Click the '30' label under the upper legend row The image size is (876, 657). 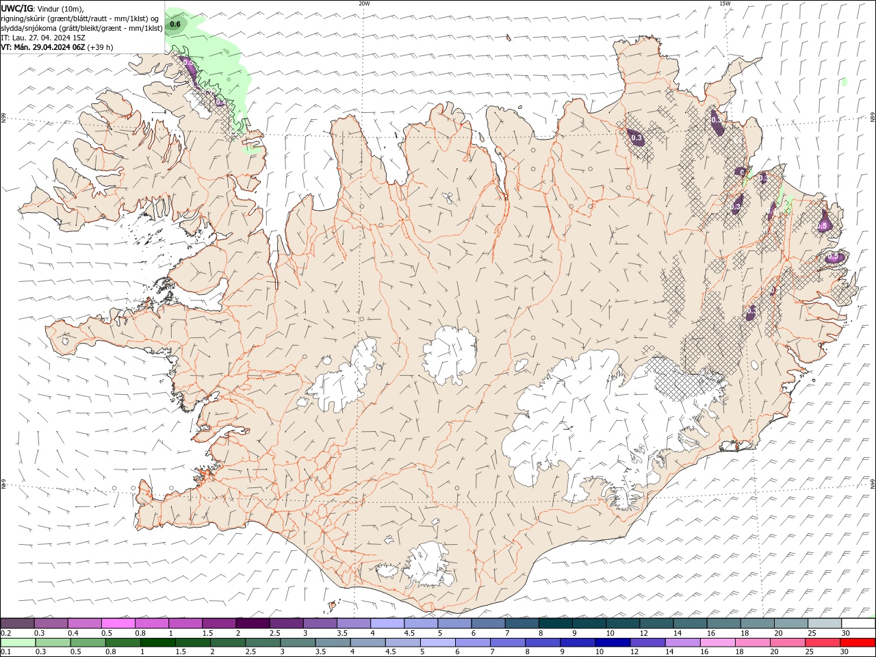pos(846,633)
